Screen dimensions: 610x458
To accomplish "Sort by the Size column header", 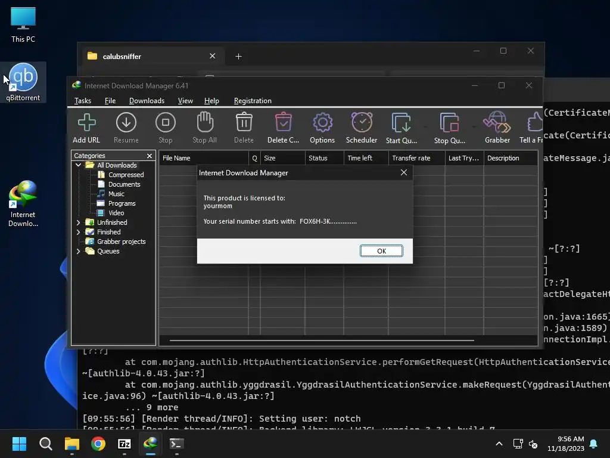I will (283, 158).
